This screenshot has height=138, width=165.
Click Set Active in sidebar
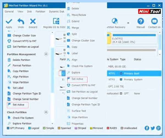pyautogui.click(x=18, y=105)
